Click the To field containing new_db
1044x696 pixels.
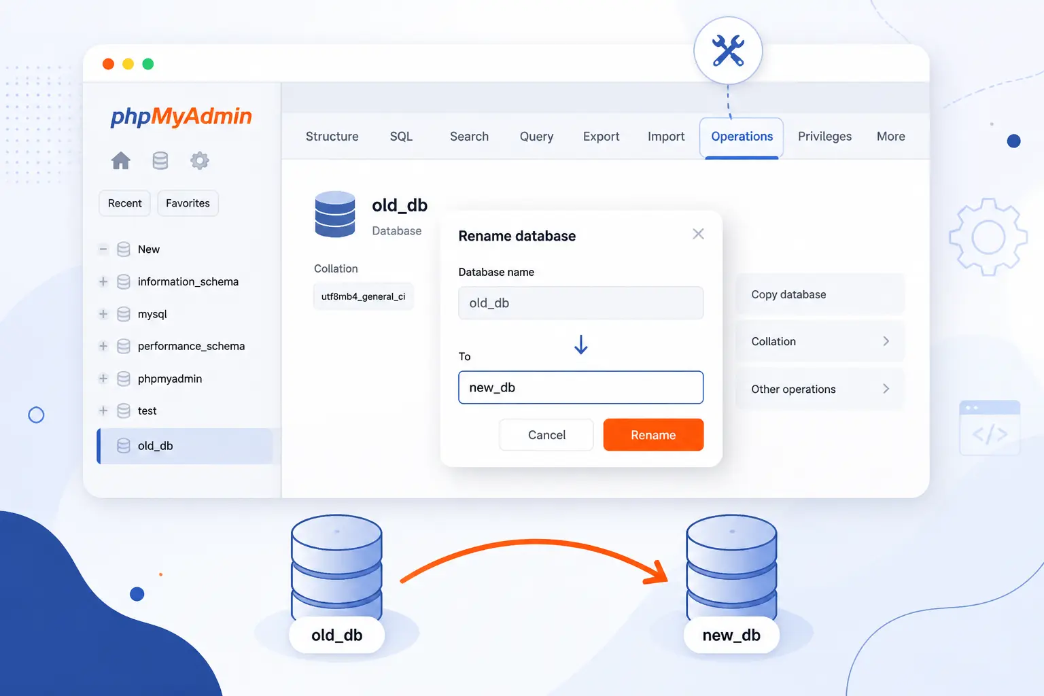581,387
